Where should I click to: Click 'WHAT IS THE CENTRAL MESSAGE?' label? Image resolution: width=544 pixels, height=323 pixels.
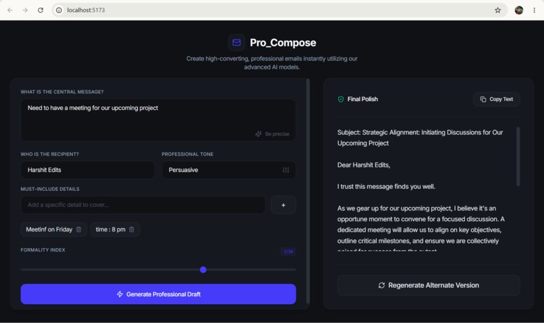62,92
